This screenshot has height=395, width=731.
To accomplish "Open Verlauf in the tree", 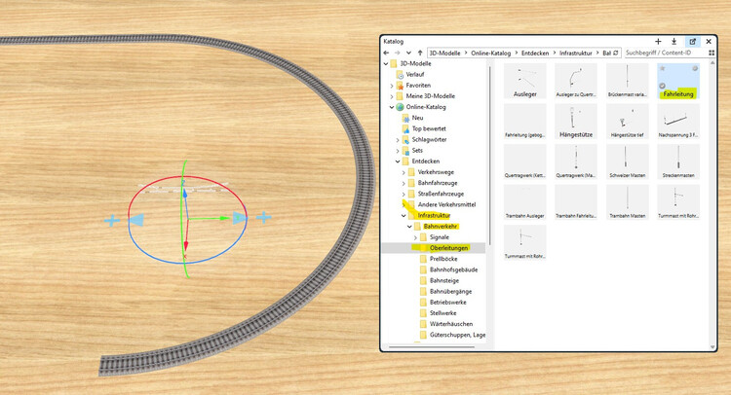I will click(415, 75).
